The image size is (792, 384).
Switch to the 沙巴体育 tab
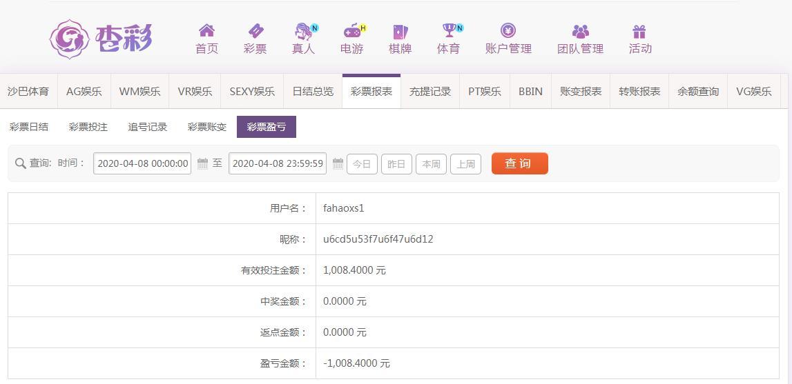(28, 91)
